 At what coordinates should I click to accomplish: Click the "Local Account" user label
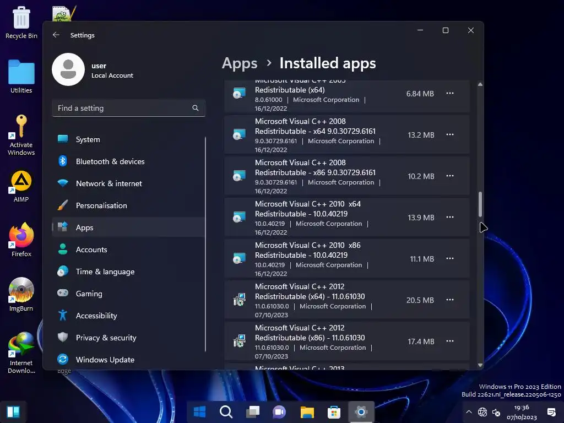pyautogui.click(x=112, y=75)
